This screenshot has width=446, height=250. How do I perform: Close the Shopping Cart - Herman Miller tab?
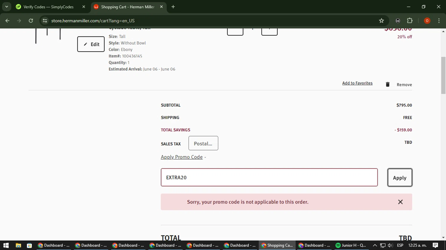coord(161,7)
